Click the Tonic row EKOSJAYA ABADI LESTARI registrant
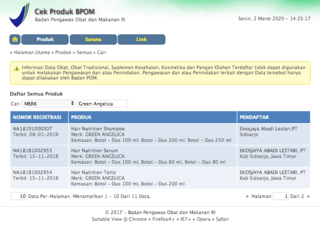The height and width of the screenshot is (226, 320). tap(273, 175)
